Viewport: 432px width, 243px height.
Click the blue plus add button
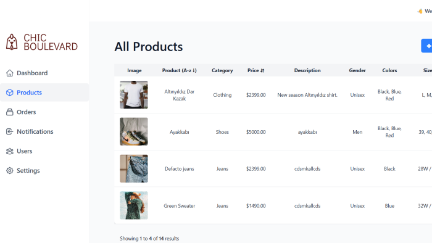coord(427,46)
